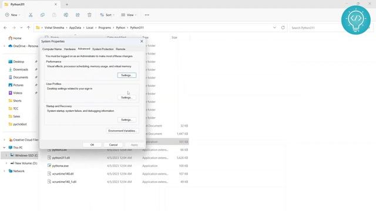Expand the Creative Cloud Files tree node
This screenshot has width=376, height=211.
4,139
